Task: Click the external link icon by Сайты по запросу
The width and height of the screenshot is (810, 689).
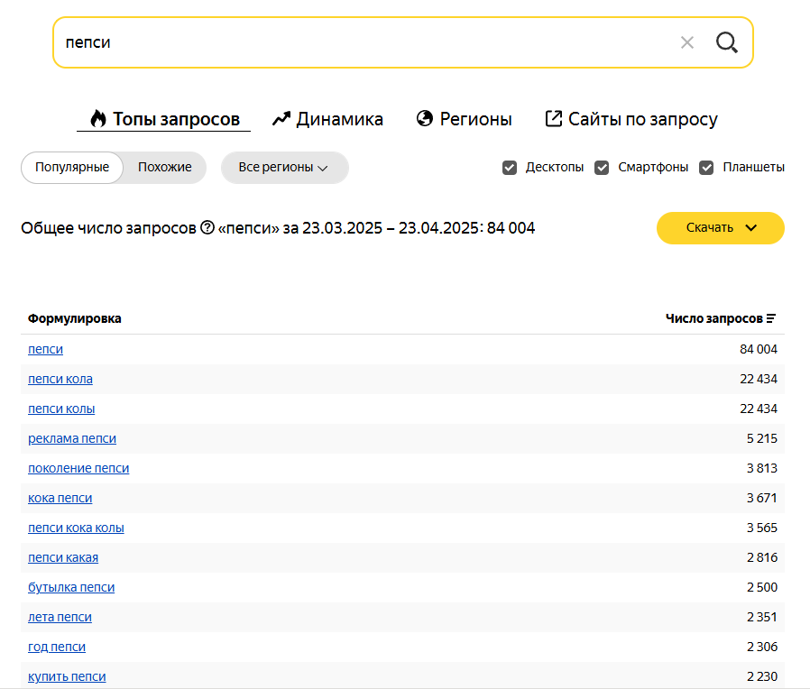Action: 553,118
